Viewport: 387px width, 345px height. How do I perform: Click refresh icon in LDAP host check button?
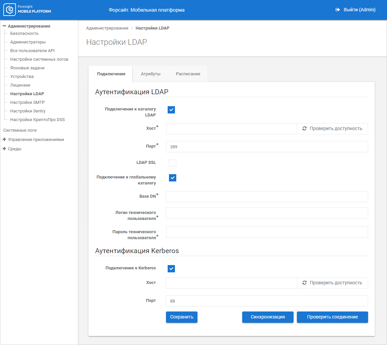click(304, 129)
